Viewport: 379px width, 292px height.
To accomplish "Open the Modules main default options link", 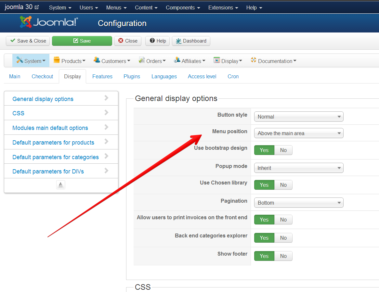I will pyautogui.click(x=50, y=128).
